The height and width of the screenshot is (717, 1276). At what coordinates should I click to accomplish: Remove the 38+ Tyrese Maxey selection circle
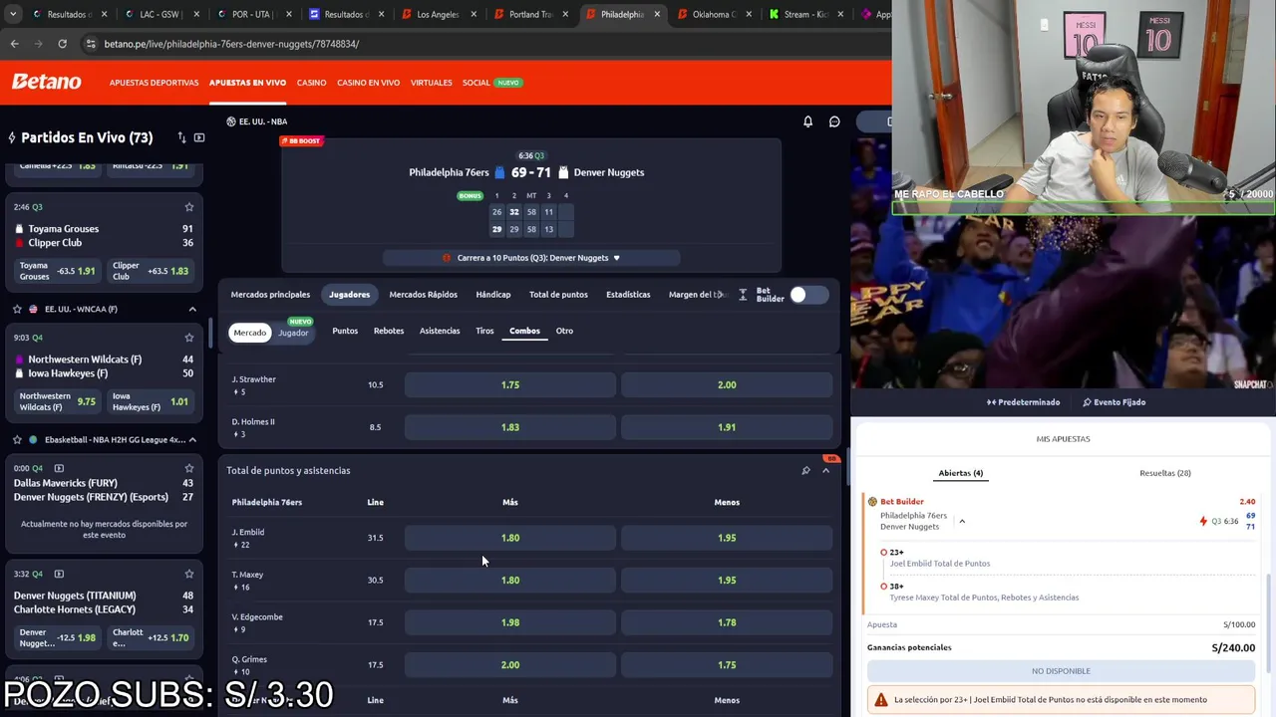point(883,586)
